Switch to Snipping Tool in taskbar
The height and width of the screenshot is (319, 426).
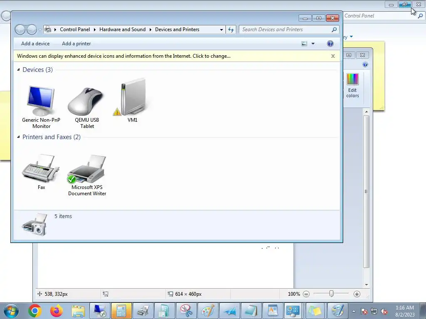(x=186, y=311)
